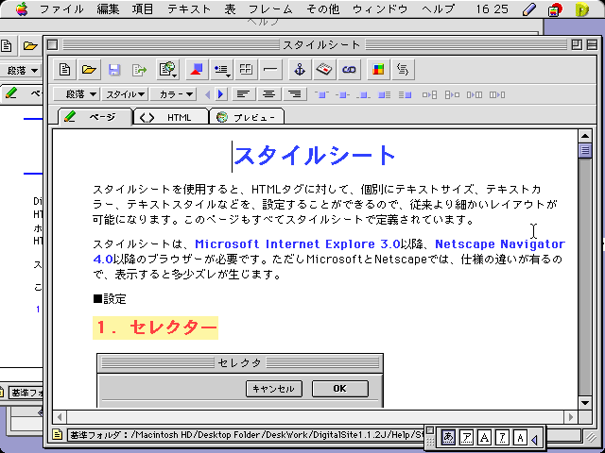Viewport: 605px width, 453px height.
Task: Click the export page icon with green arrow
Action: point(139,69)
